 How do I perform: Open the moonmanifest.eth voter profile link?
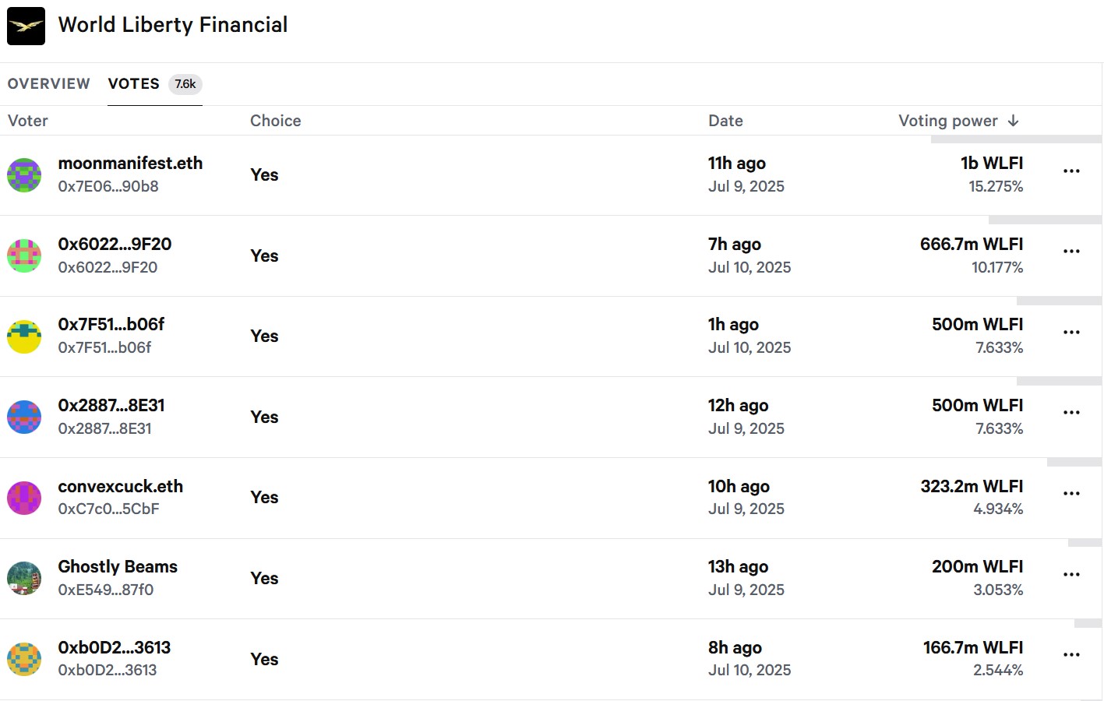click(x=130, y=164)
